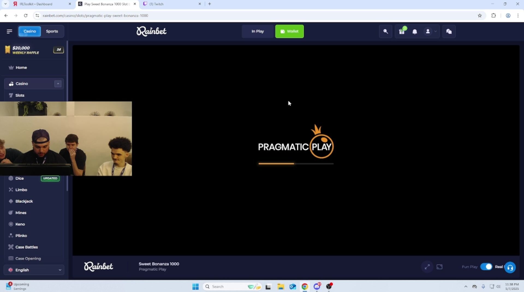Image resolution: width=524 pixels, height=292 pixels.
Task: Reload the page
Action: (26, 16)
